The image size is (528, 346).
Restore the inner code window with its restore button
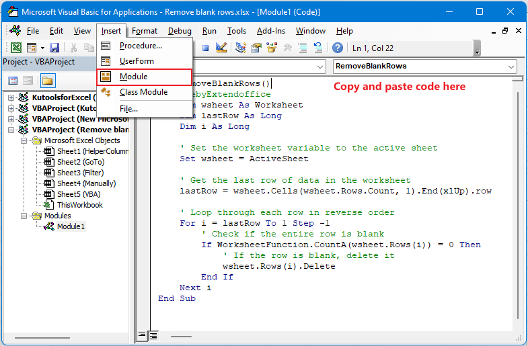504,31
